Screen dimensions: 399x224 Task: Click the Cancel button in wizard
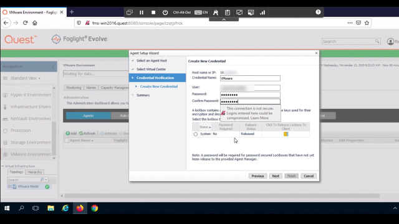309,176
